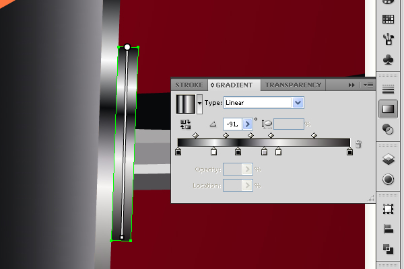The height and width of the screenshot is (269, 404).
Task: Select the first white gradient stop
Action: click(x=213, y=151)
